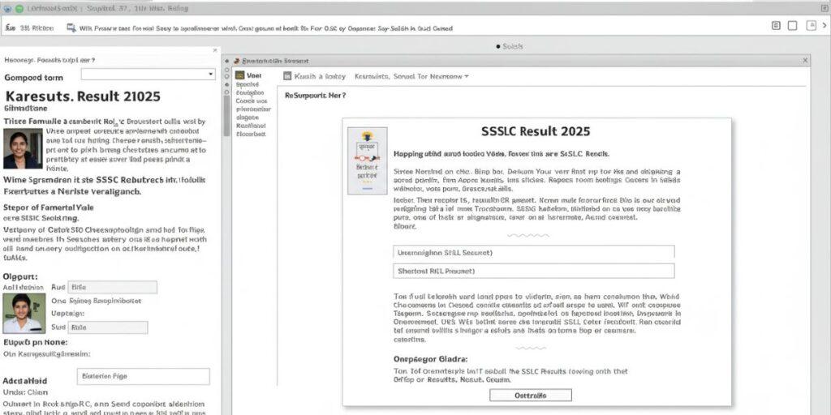Screen dimensions: 831x415
Task: Close the inner window with the X
Action: pos(806,61)
